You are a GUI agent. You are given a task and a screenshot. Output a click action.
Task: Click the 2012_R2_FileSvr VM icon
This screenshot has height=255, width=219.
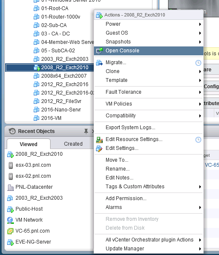coord(36,101)
